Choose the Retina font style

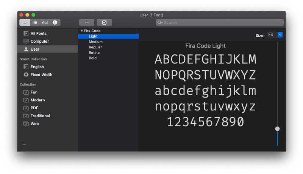pyautogui.click(x=94, y=53)
